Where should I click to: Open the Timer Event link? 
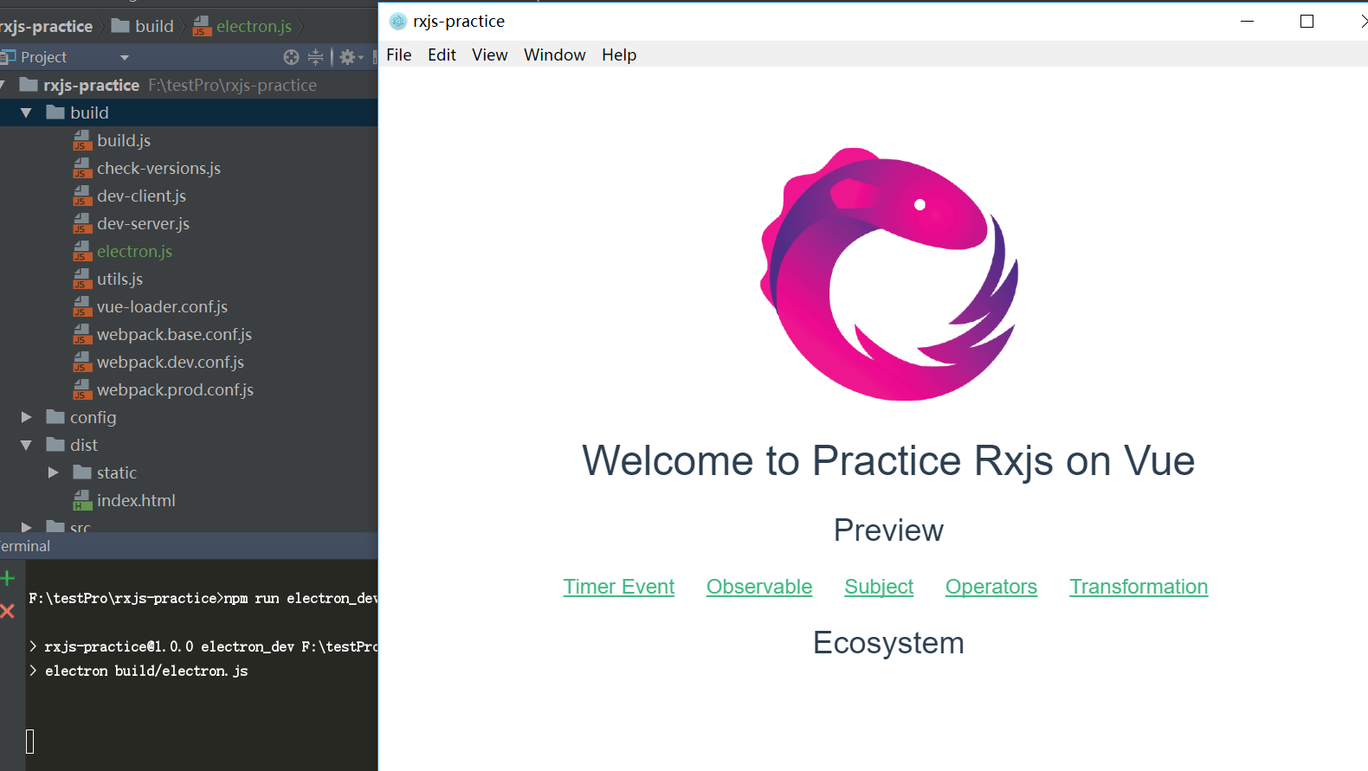tap(619, 587)
